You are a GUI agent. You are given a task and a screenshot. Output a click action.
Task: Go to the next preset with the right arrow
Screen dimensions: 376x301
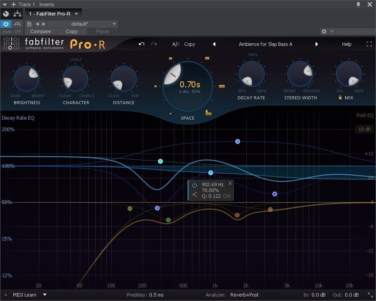[316, 44]
